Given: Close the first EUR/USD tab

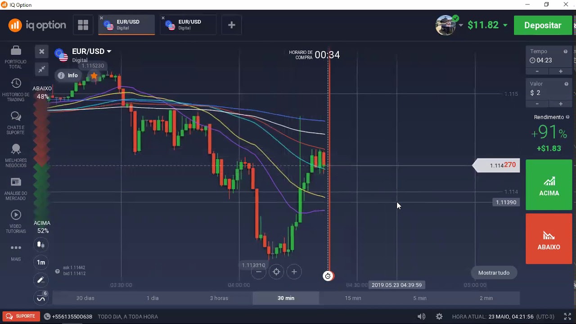Looking at the screenshot, I should click(101, 18).
